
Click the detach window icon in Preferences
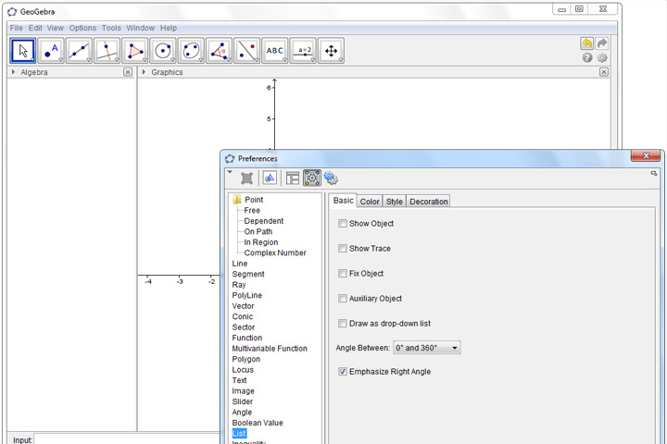(654, 173)
